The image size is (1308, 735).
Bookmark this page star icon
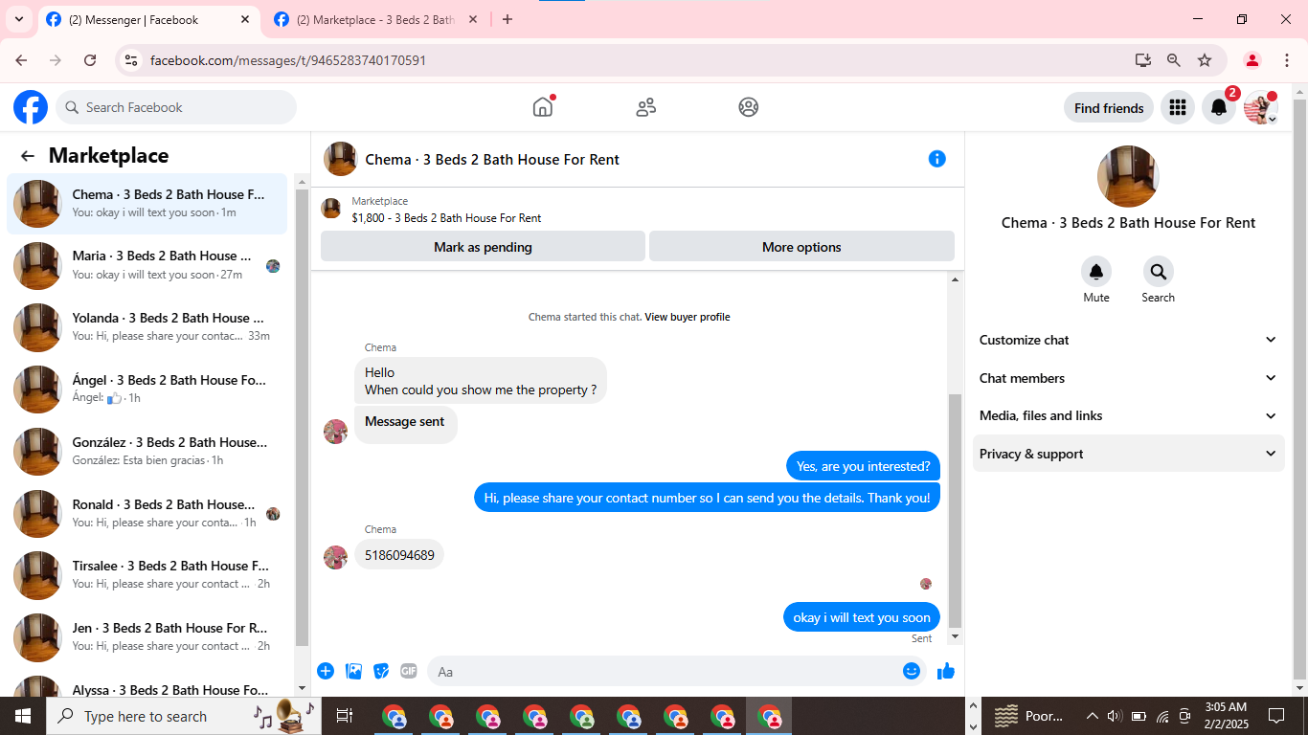pyautogui.click(x=1205, y=60)
